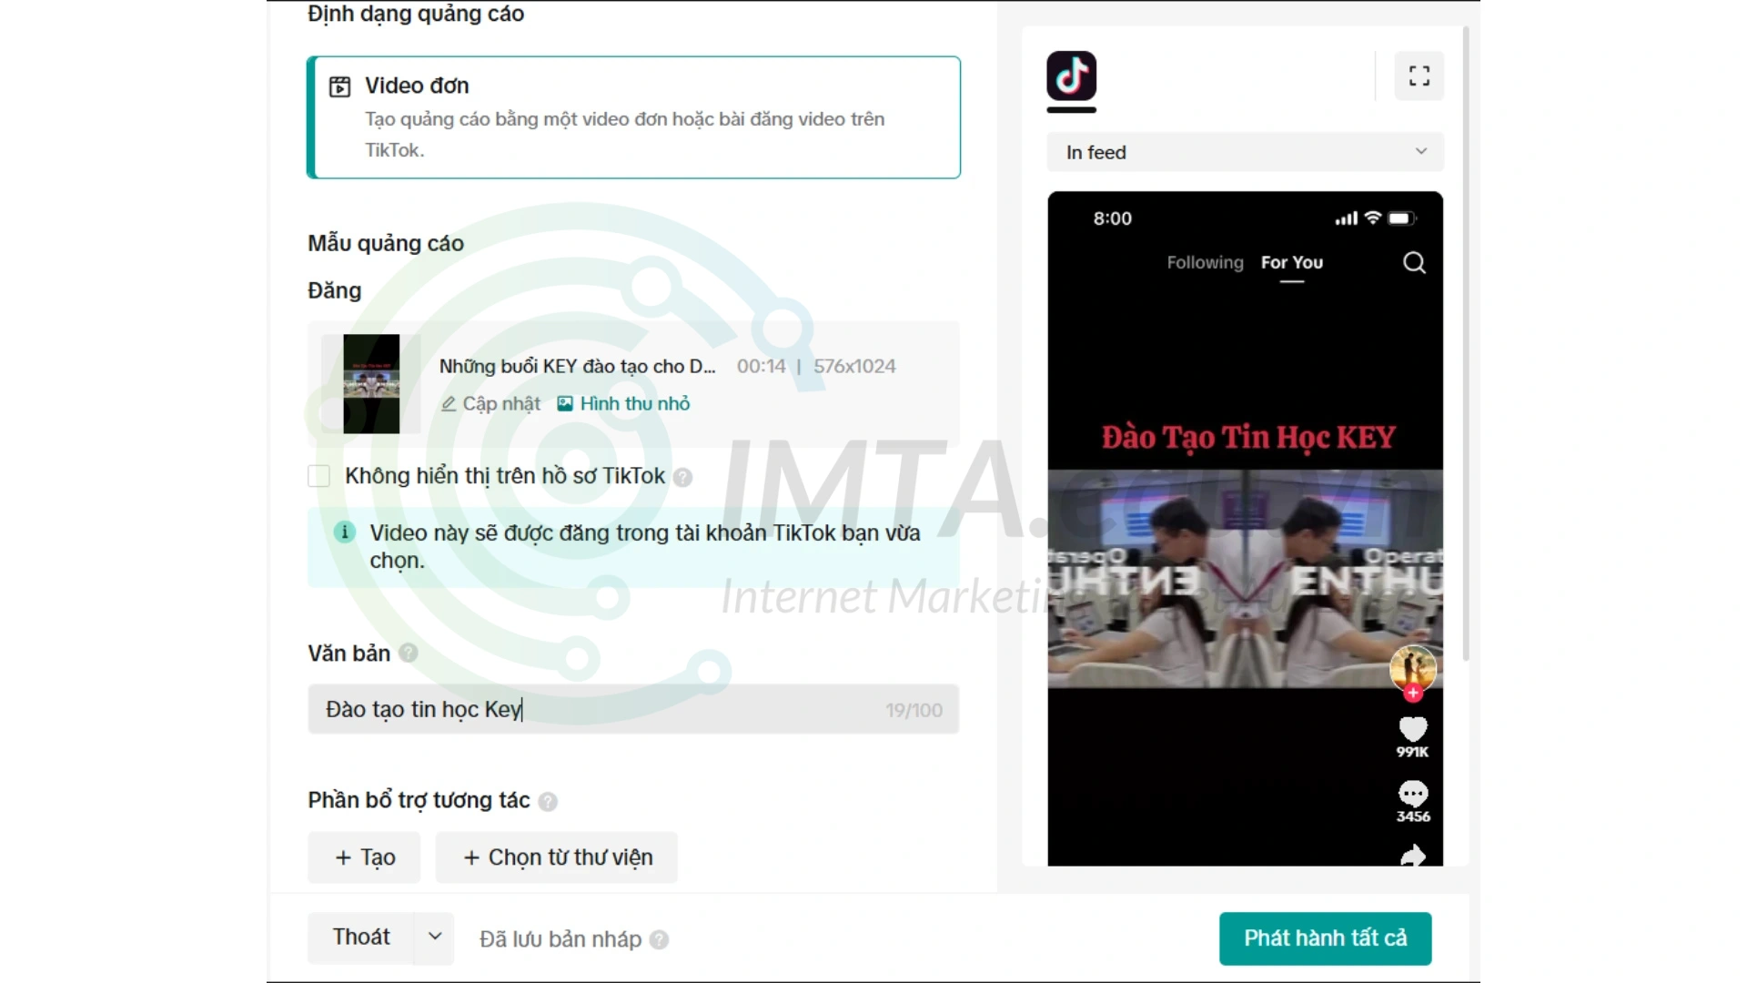Viewport: 1747px width, 983px height.
Task: Click the comment icon on preview
Action: pos(1411,792)
